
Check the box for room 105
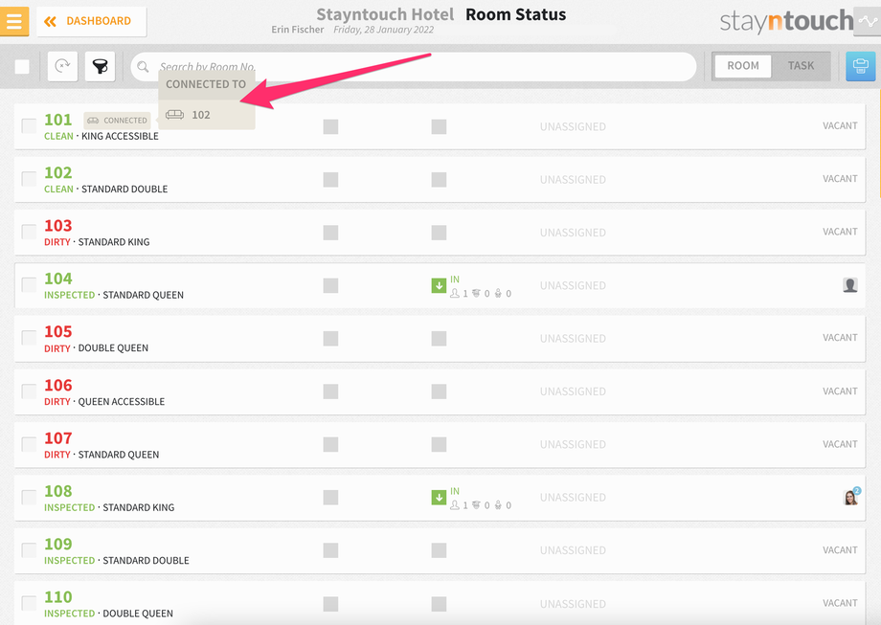pyautogui.click(x=29, y=338)
